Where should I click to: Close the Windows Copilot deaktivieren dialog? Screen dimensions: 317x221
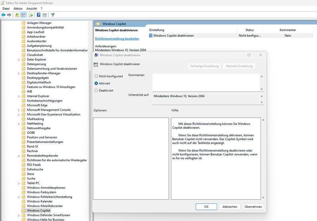coord(261,55)
